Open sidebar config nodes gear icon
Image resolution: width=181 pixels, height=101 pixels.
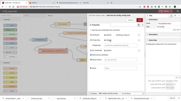click(x=175, y=15)
